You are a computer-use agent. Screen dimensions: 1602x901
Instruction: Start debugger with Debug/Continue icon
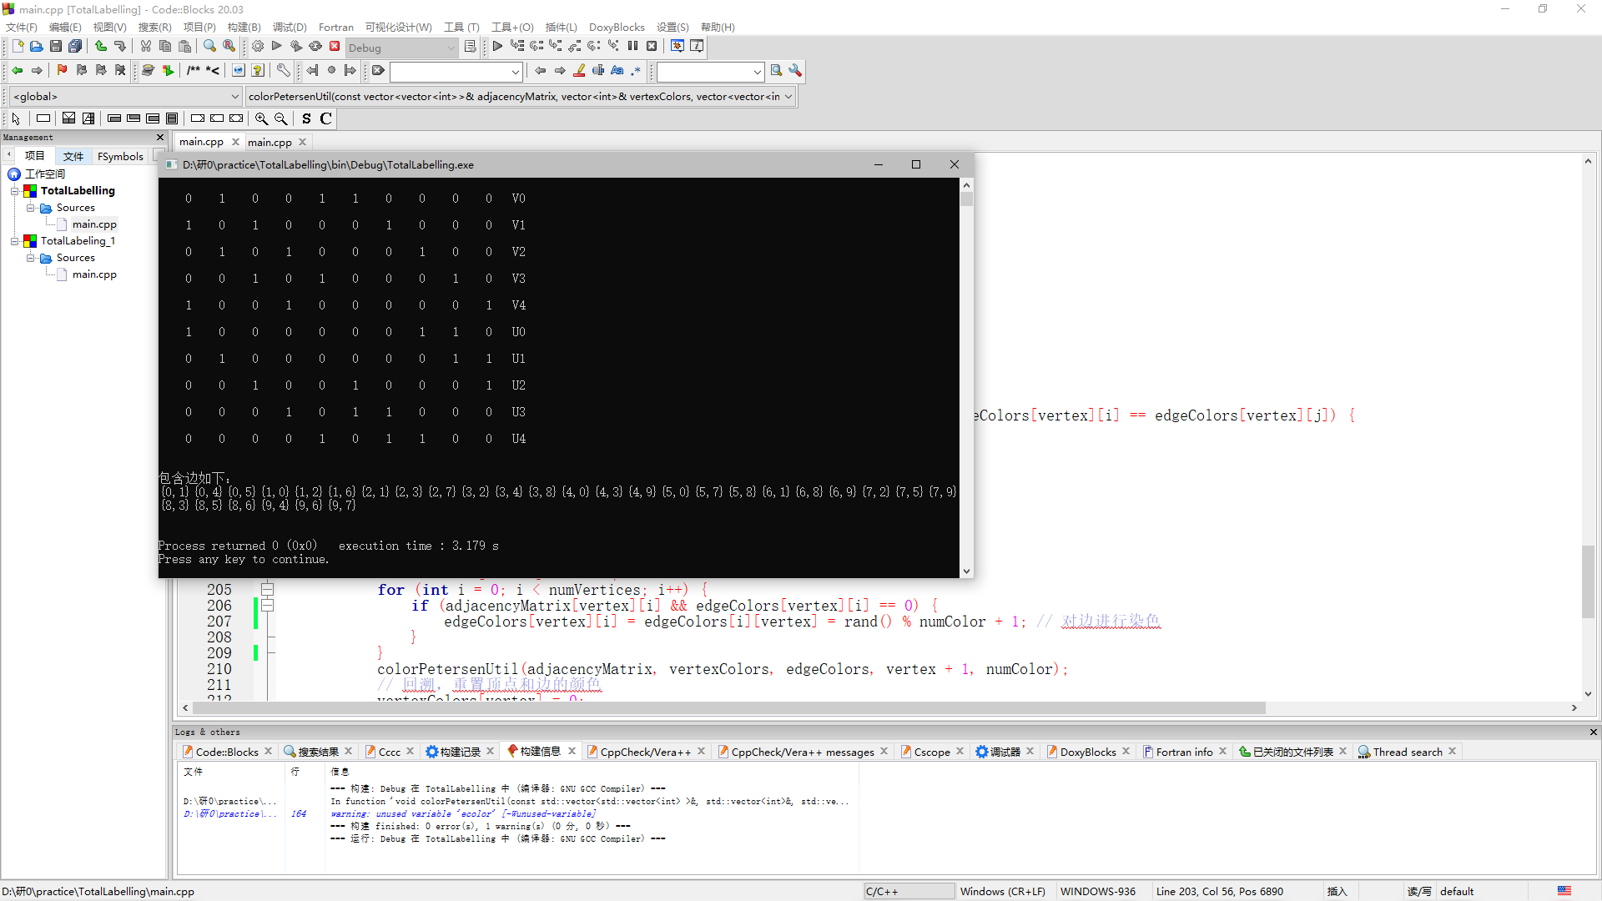[x=498, y=47]
